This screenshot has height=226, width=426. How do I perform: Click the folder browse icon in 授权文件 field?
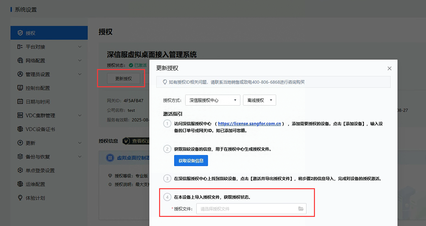click(x=301, y=209)
